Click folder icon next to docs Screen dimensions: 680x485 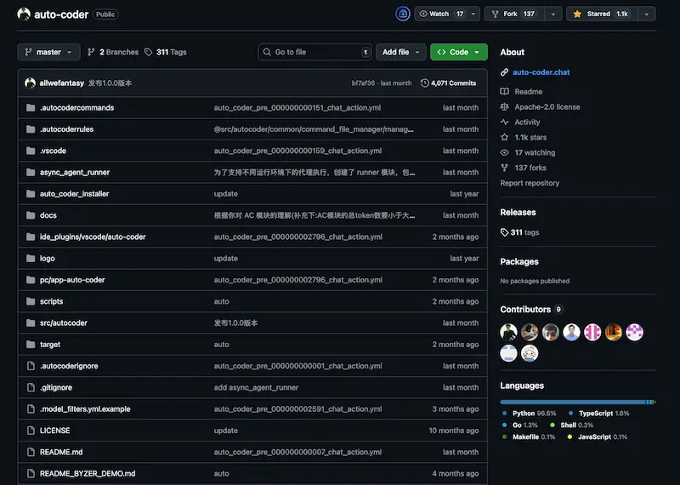click(x=31, y=215)
